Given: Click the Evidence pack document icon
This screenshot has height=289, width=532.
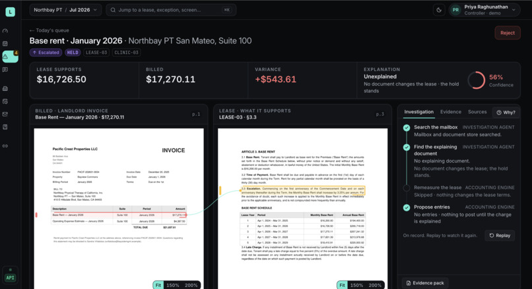Looking at the screenshot, I should pos(409,283).
